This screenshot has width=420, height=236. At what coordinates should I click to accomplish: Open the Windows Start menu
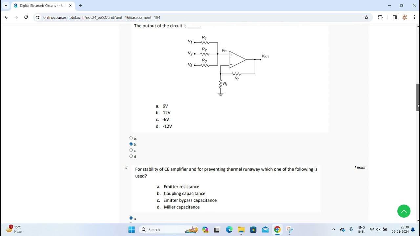(x=132, y=229)
